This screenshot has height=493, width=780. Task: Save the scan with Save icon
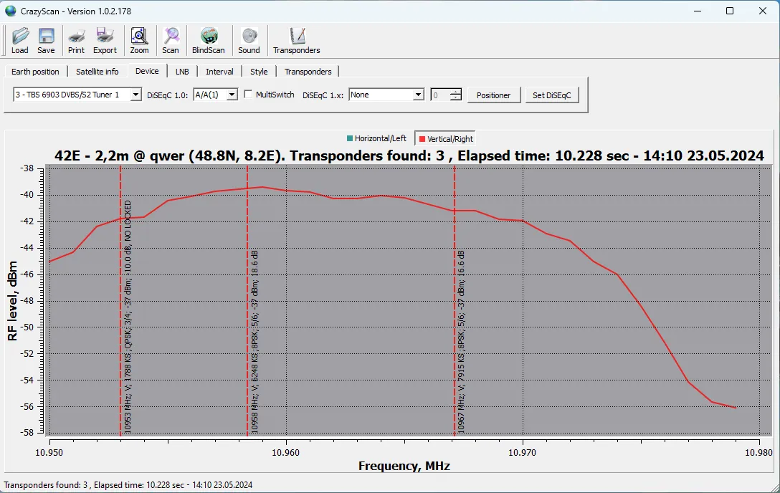coord(46,40)
